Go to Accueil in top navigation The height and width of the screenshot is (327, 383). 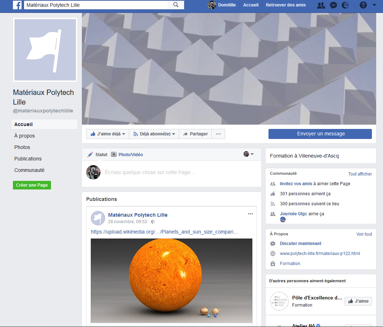click(251, 5)
